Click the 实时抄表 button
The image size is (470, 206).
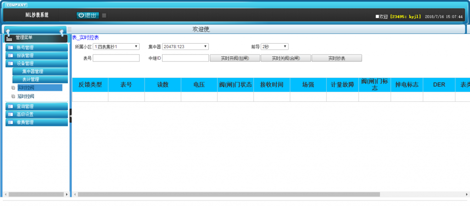click(337, 58)
